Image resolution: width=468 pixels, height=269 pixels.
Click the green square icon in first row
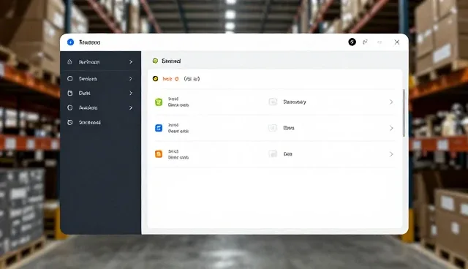click(x=159, y=102)
